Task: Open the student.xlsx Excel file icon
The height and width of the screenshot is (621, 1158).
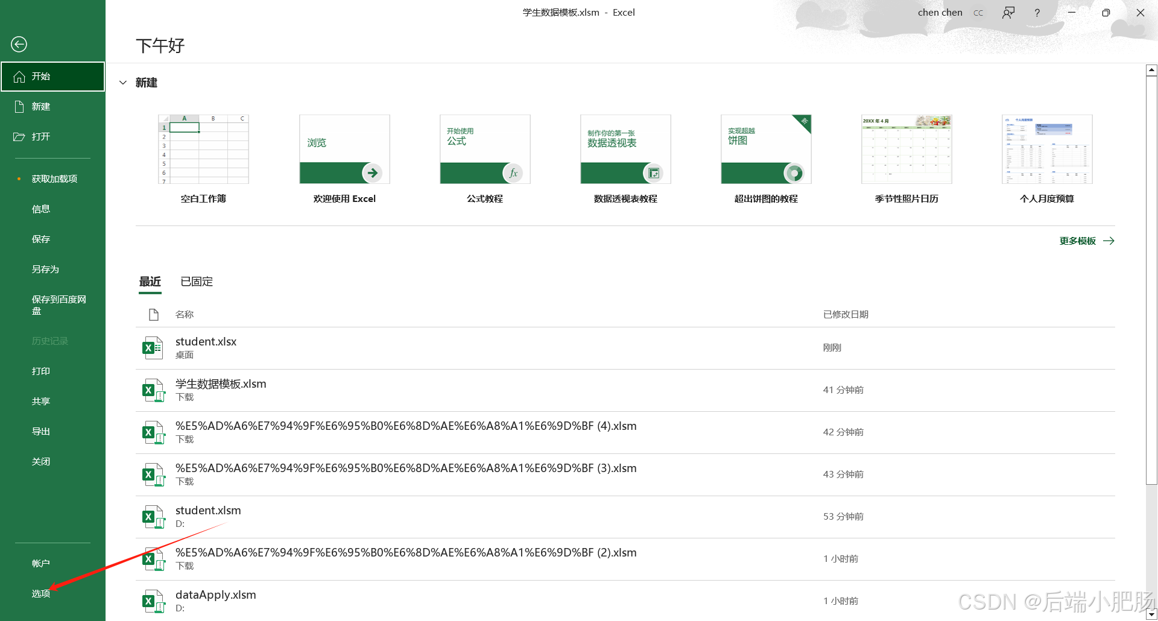Action: (153, 348)
